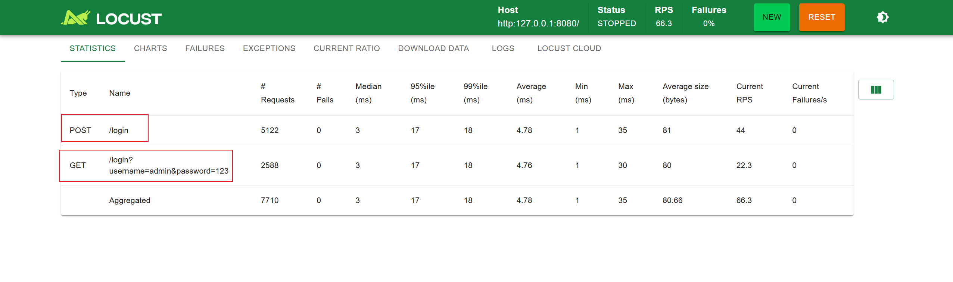Sort by Current RPS column header

[749, 93]
